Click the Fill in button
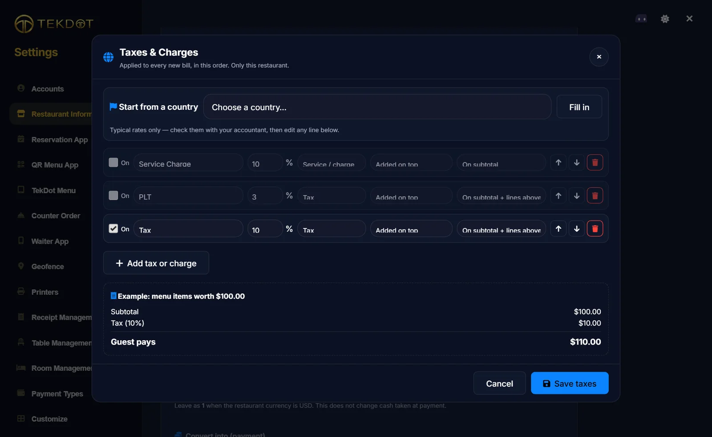Image resolution: width=712 pixels, height=437 pixels. [x=579, y=107]
